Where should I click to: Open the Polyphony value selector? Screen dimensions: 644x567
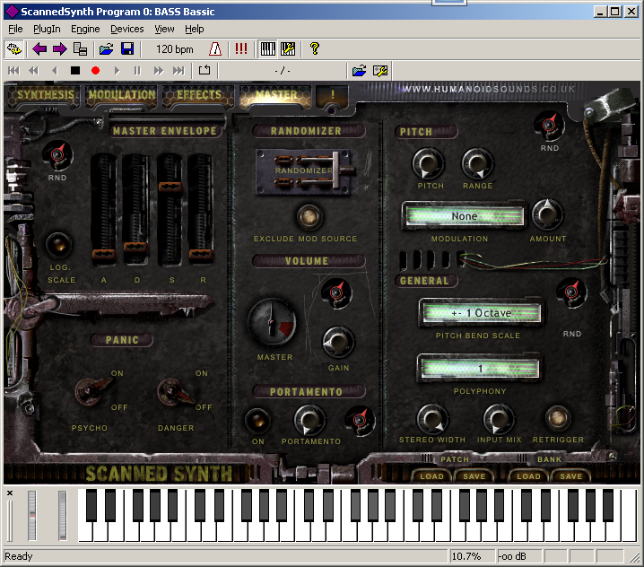tap(480, 369)
